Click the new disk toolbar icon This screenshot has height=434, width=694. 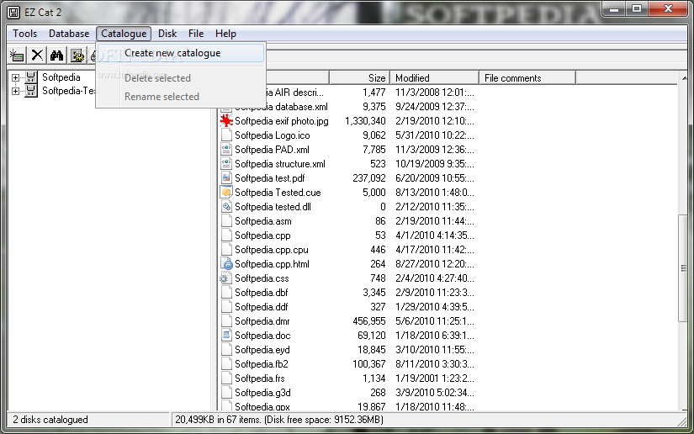[17, 56]
